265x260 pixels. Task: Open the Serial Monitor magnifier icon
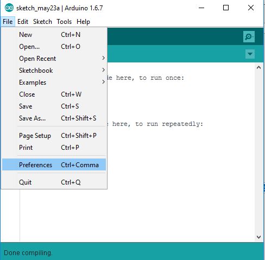pyautogui.click(x=249, y=37)
